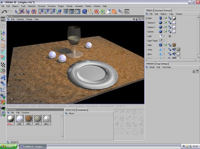Screen dimensions: 200x149
Task: Toggle the Z axis lock
Action: coord(54,12)
